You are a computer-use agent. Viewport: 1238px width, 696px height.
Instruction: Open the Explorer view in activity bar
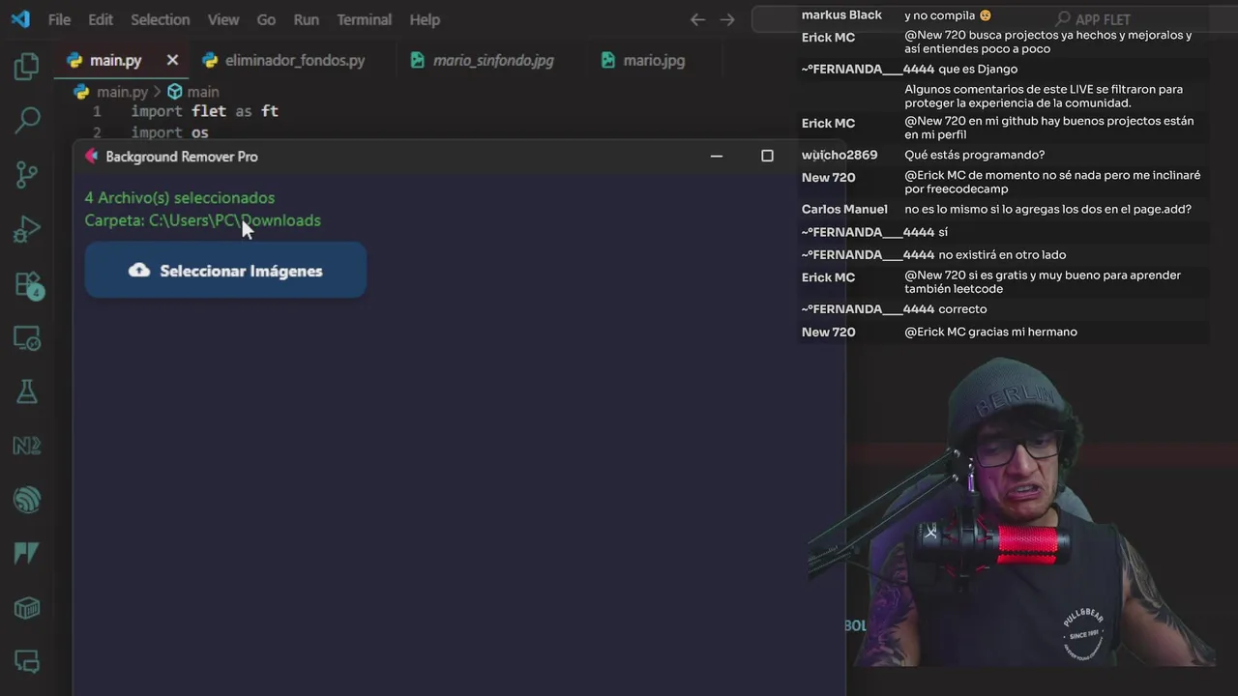coord(27,66)
